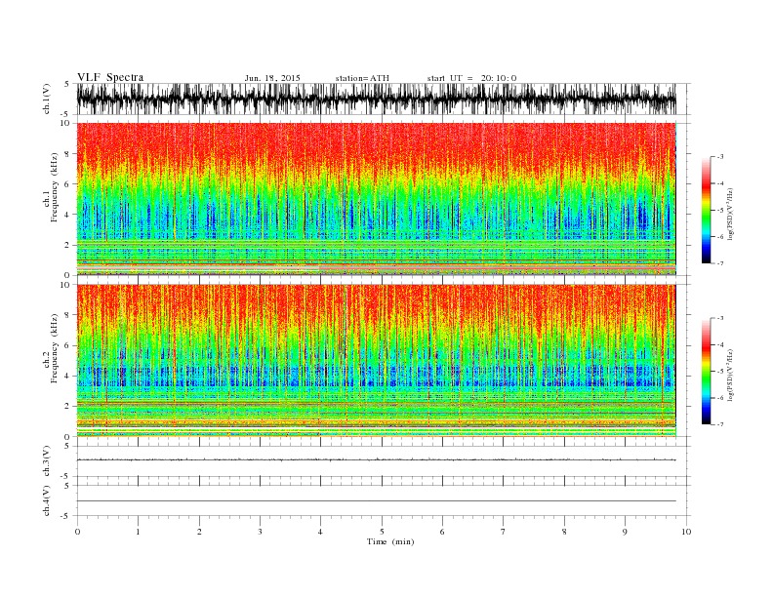Click time axis tick label "10"
Viewport: 773px width, 597px height.
pos(686,532)
